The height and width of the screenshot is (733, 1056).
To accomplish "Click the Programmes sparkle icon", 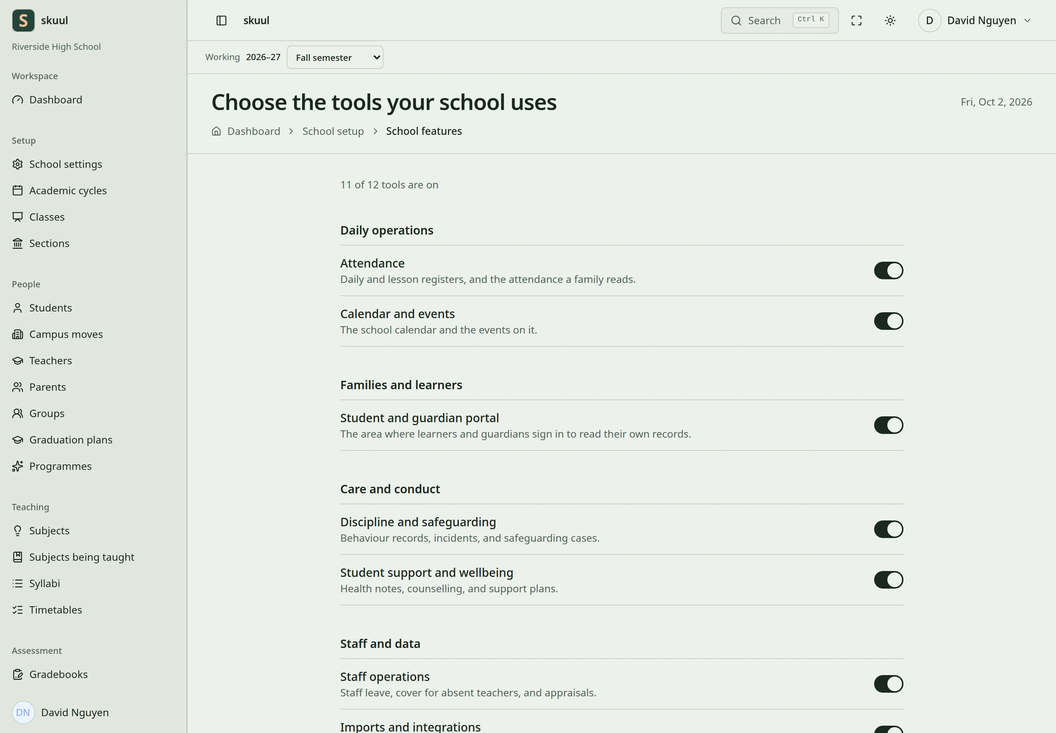I will click(18, 466).
